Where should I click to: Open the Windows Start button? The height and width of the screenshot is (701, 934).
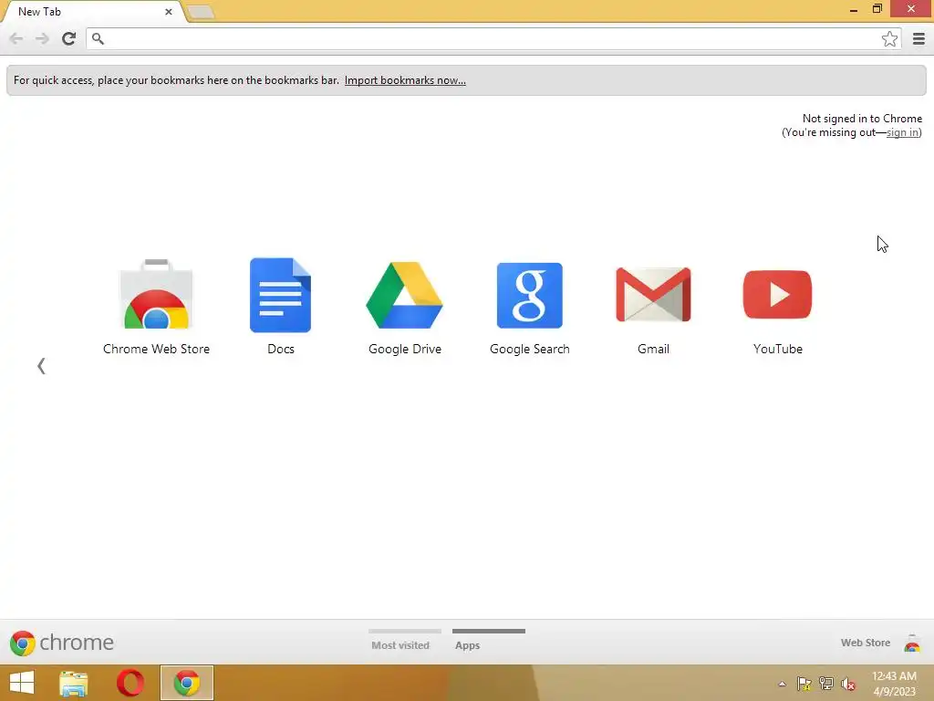tap(22, 683)
